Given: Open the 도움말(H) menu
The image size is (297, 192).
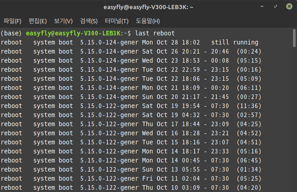Looking at the screenshot, I should click(148, 21).
